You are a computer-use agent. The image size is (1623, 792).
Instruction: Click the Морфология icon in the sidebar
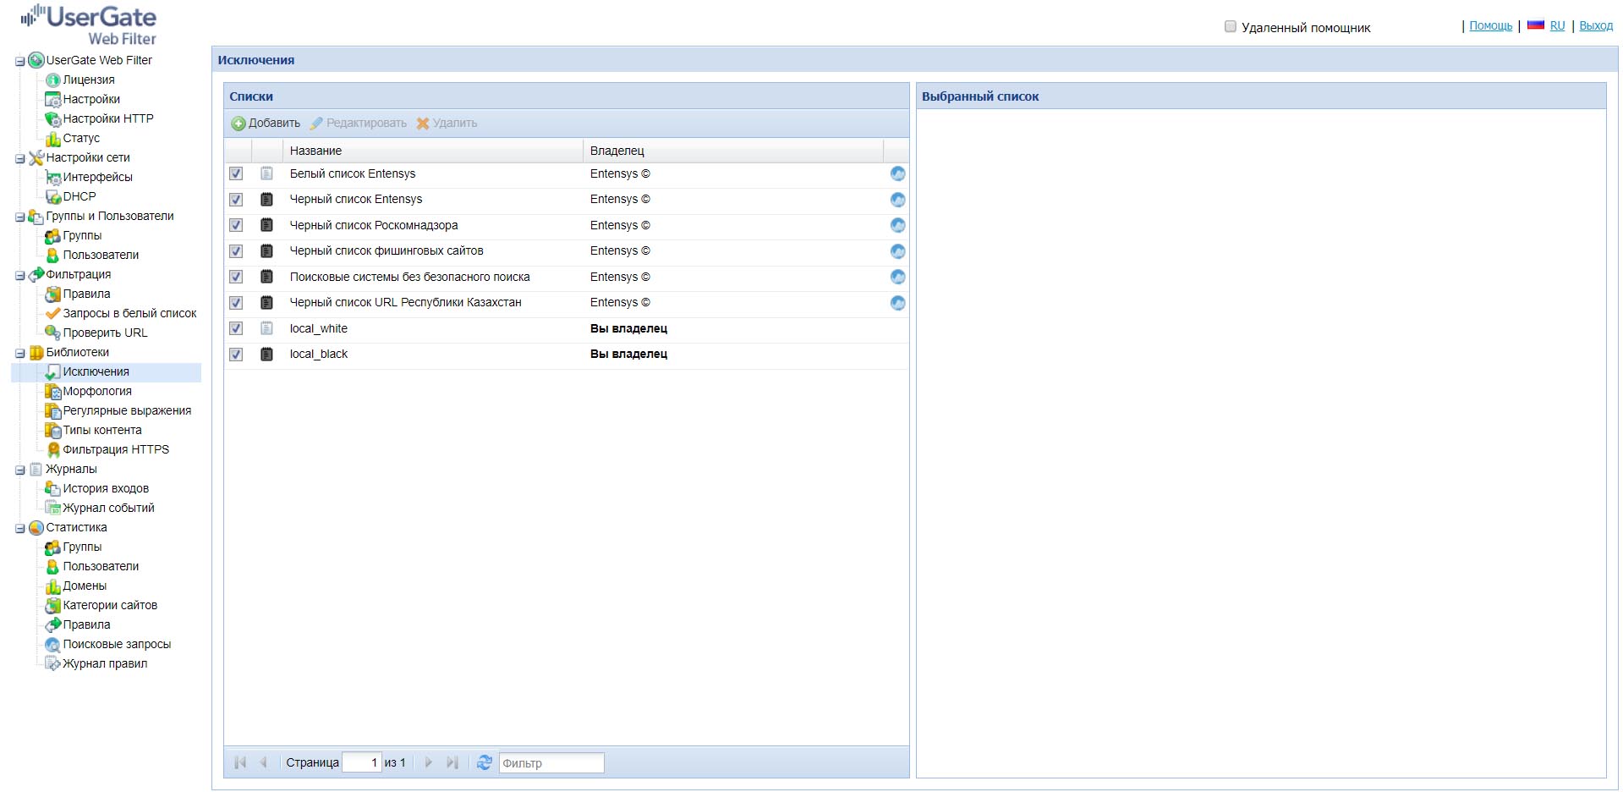[53, 391]
